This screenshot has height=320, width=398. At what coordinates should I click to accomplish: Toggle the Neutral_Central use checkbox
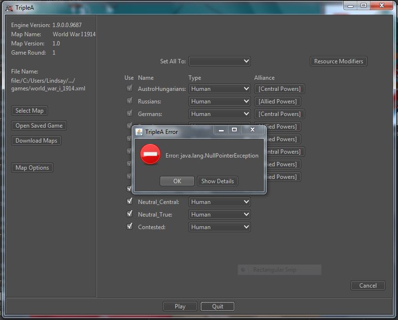(x=130, y=201)
